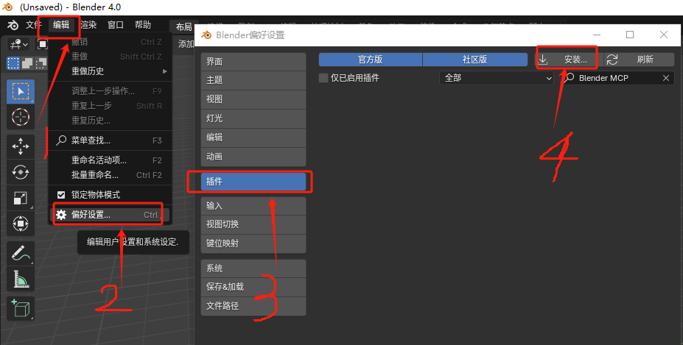This screenshot has height=345, width=683.
Task: Activate the Move tool
Action: tap(21, 146)
